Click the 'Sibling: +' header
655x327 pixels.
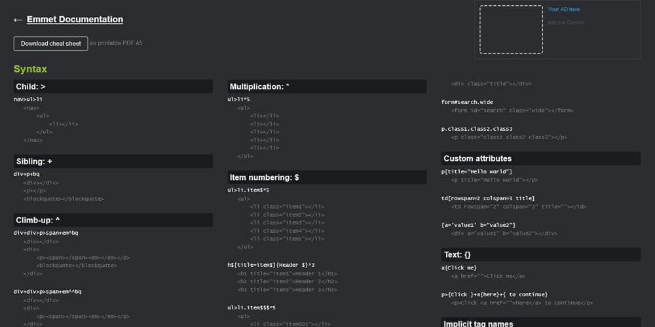click(x=113, y=161)
